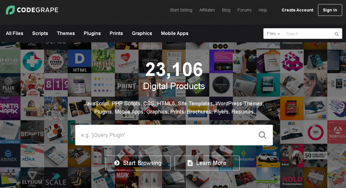Open the Files search scope dropdown
This screenshot has width=346, height=188.
[273, 34]
